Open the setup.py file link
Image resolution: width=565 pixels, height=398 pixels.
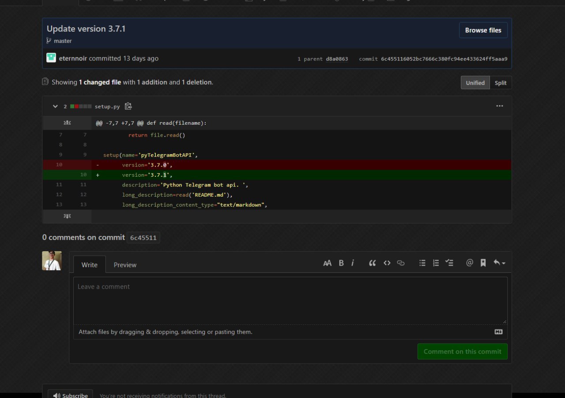pyautogui.click(x=107, y=106)
